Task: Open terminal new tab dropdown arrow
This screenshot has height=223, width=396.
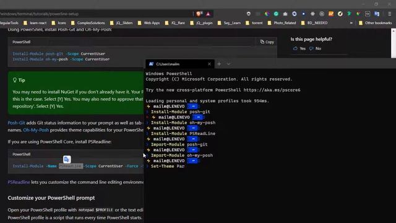Action: 228,64
